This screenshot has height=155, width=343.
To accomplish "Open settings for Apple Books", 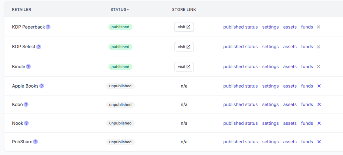I will (x=270, y=86).
